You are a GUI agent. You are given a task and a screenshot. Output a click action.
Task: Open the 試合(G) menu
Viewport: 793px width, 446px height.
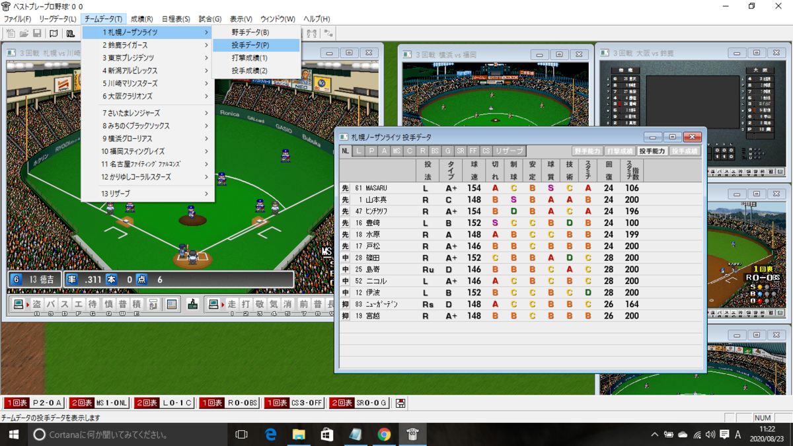coord(210,19)
